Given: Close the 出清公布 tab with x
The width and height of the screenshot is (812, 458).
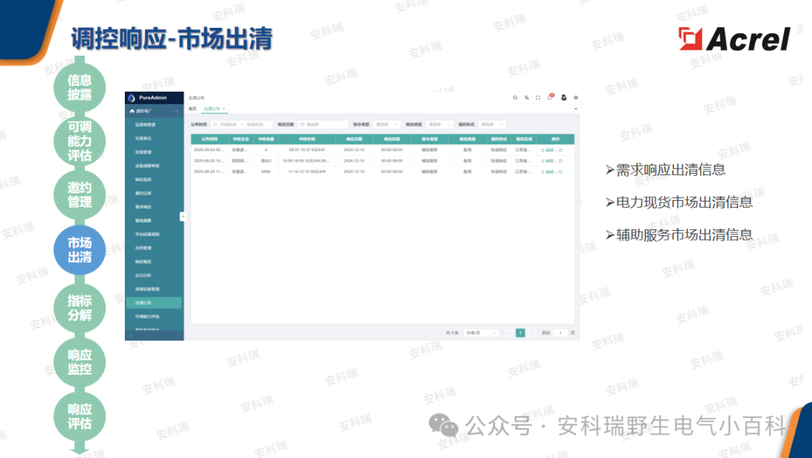Looking at the screenshot, I should click(224, 109).
